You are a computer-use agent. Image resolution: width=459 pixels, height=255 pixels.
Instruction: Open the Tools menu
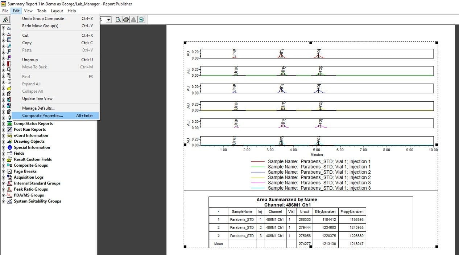(42, 11)
